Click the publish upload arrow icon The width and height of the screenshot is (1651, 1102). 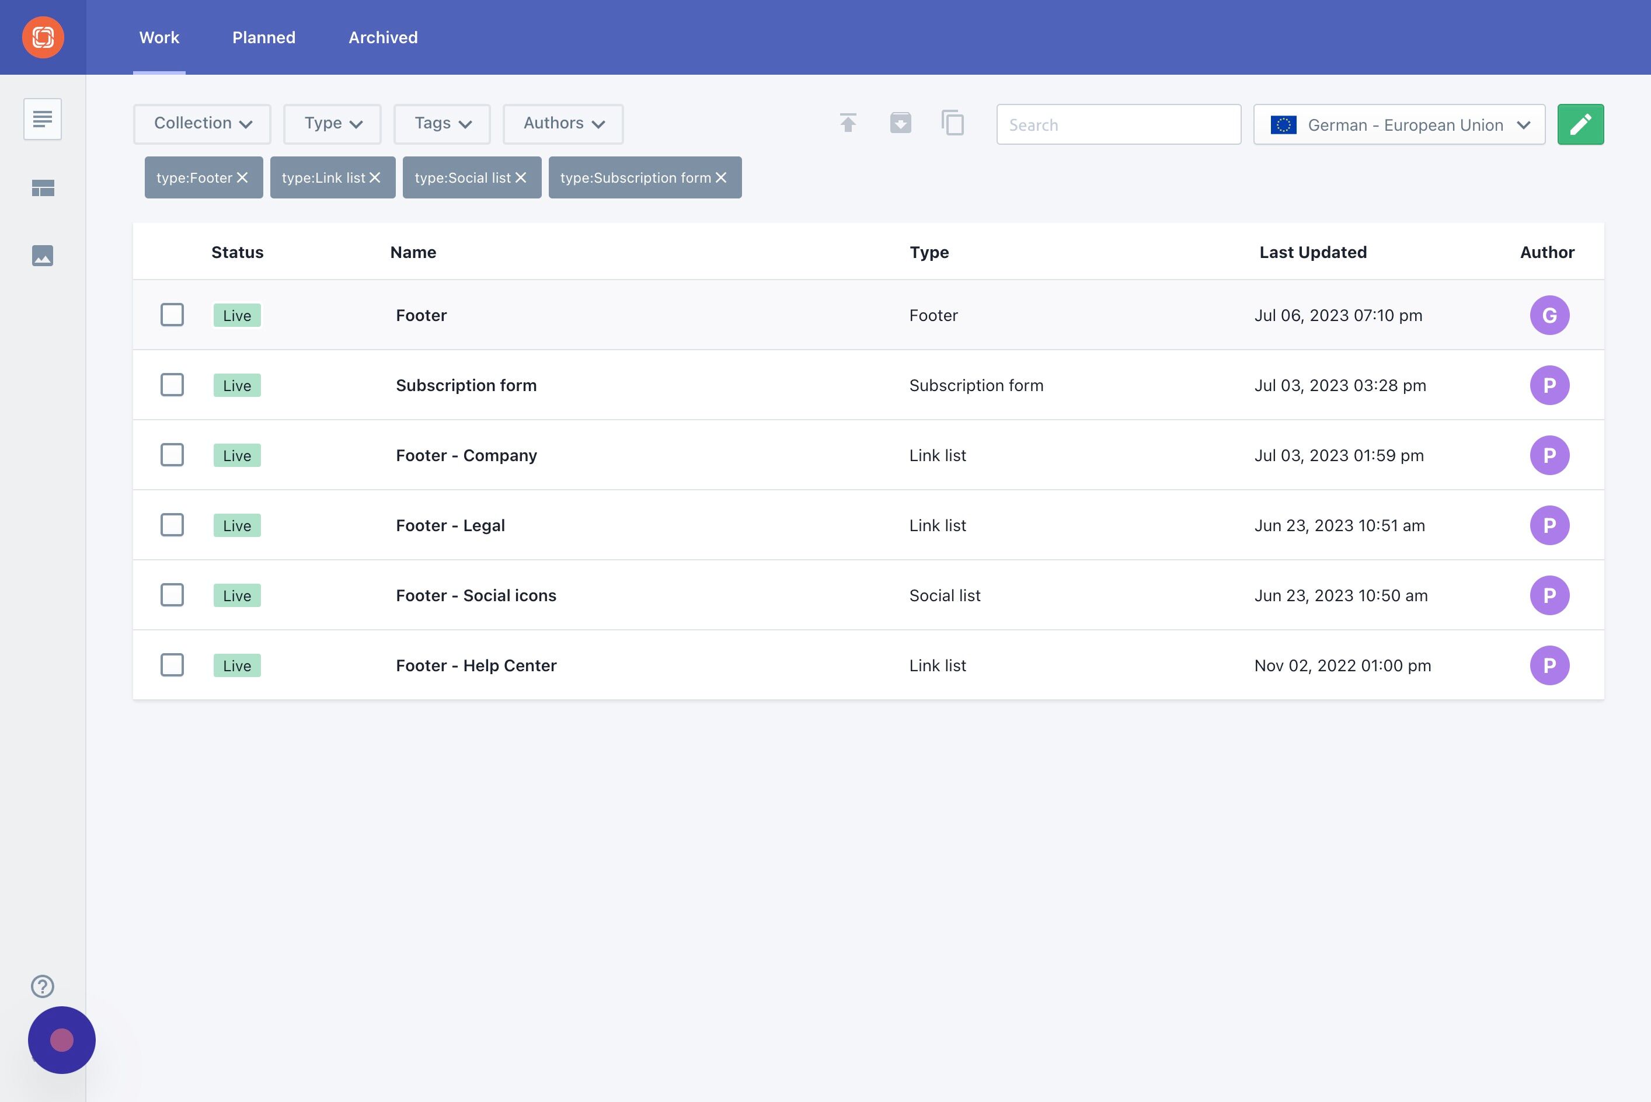pos(848,123)
